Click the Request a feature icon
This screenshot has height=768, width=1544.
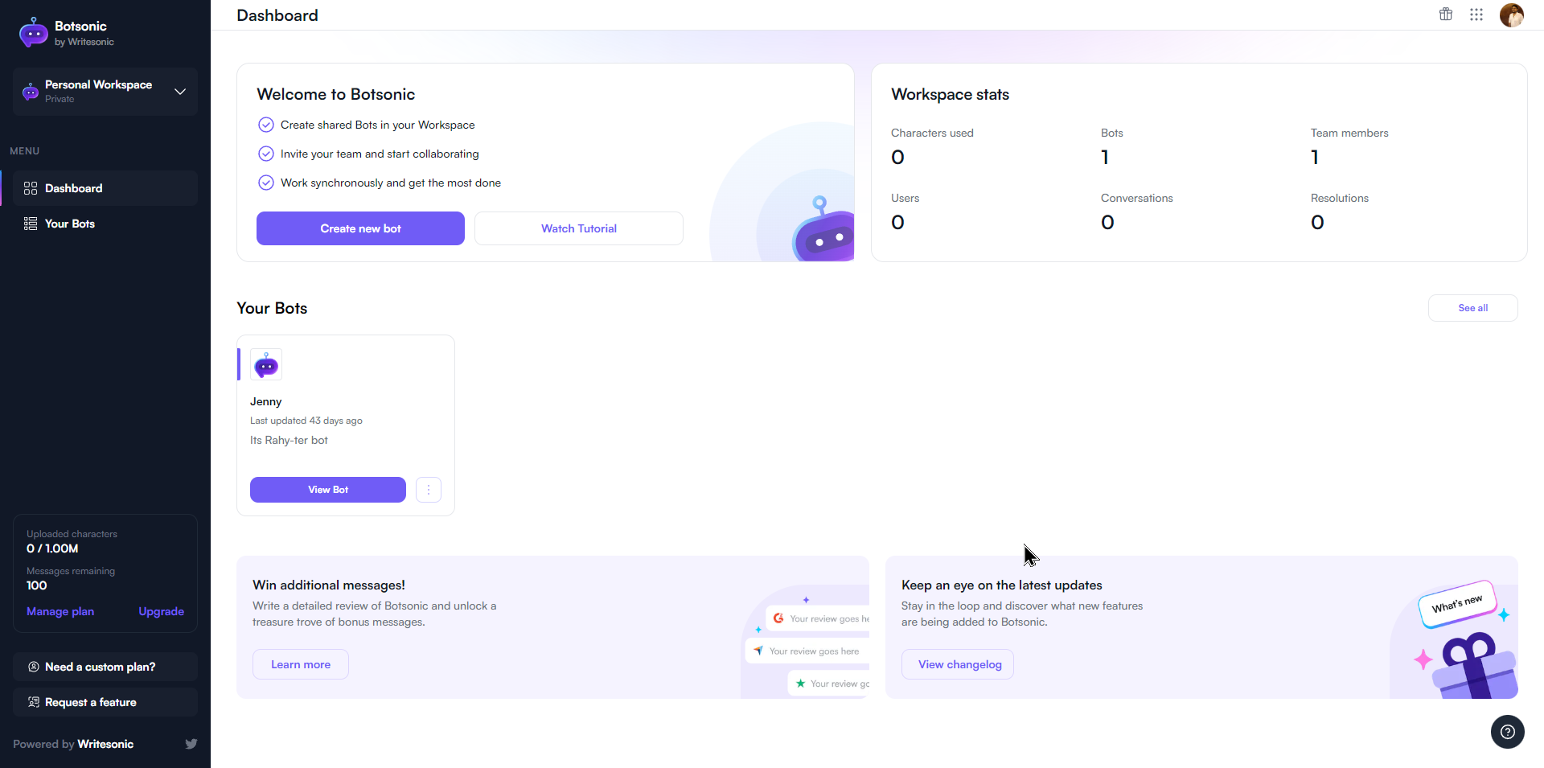(x=34, y=702)
